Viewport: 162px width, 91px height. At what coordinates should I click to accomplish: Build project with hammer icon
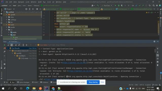(x=98, y=6)
